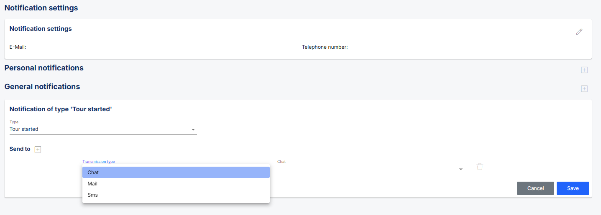Viewport: 601px width, 215px height.
Task: Select the Personal notifications heading
Action: pyautogui.click(x=44, y=68)
